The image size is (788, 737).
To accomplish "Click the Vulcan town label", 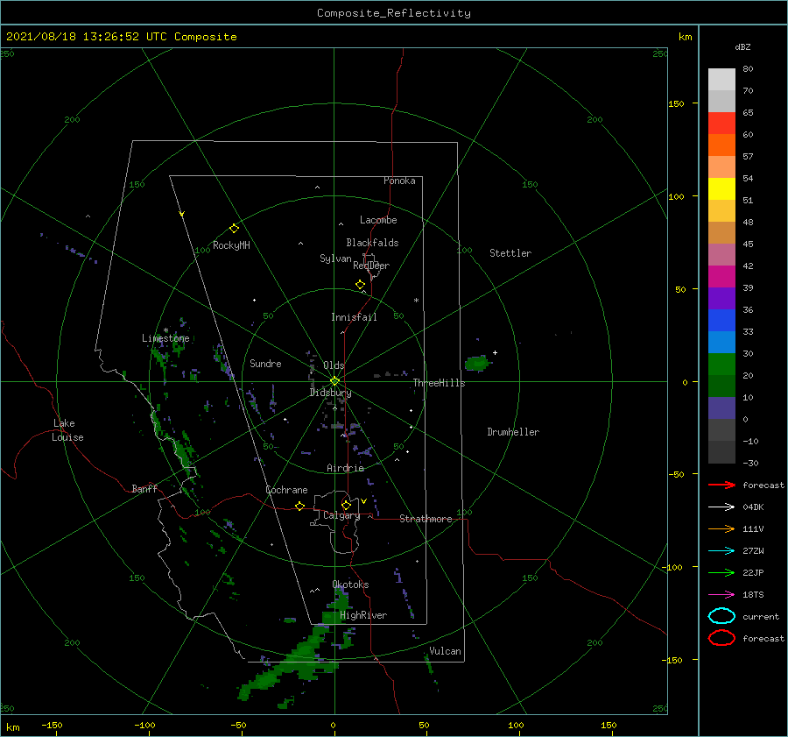I will (x=446, y=651).
